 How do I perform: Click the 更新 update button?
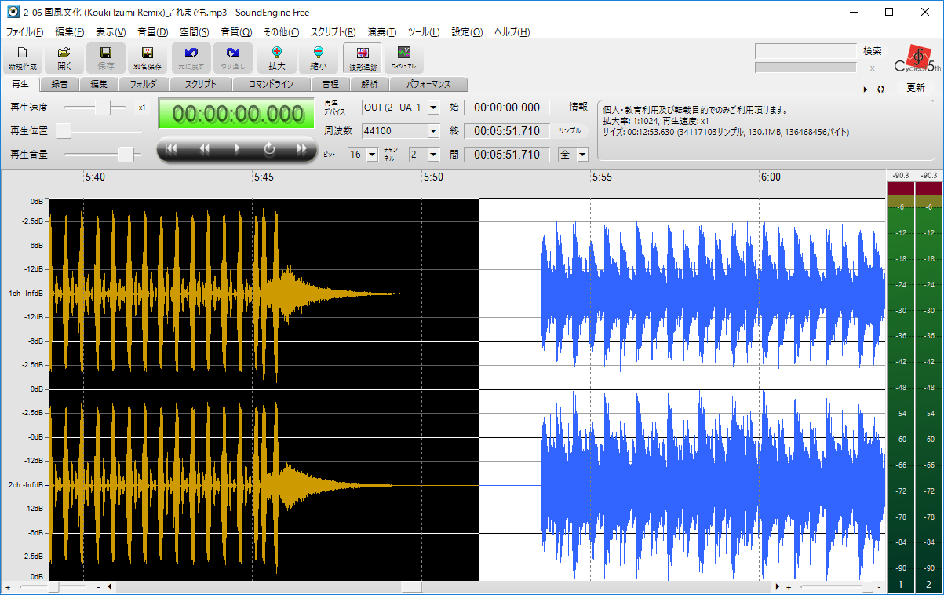[x=916, y=88]
